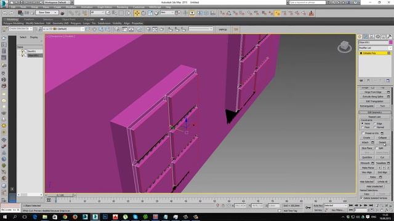Click the ViewCube in the viewport
The height and width of the screenshot is (221, 394).
(345, 47)
